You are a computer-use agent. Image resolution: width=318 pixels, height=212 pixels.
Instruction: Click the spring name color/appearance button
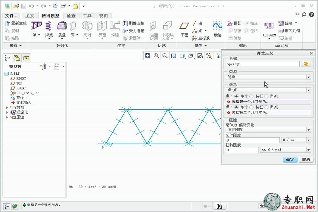pos(306,64)
